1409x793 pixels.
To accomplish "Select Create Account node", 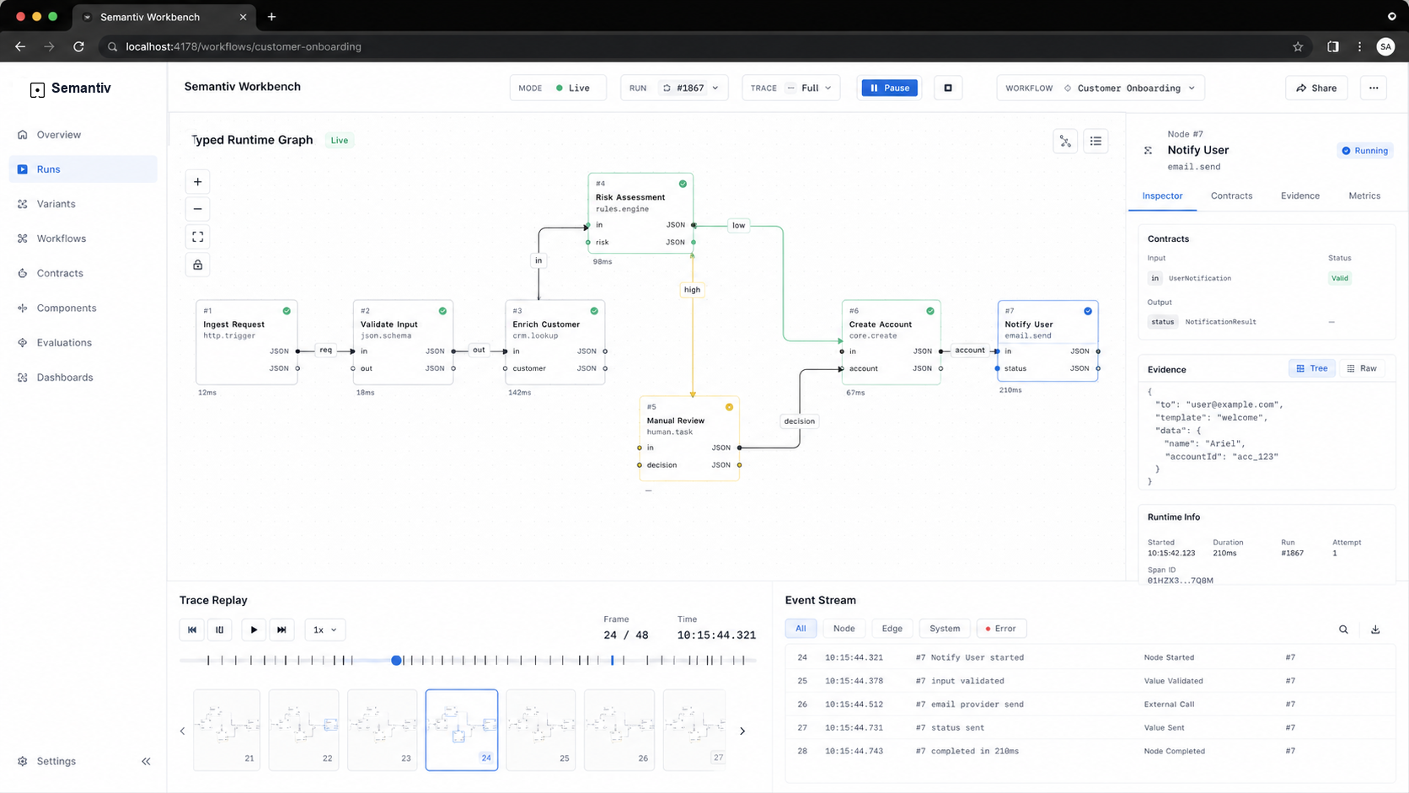I will click(x=891, y=342).
